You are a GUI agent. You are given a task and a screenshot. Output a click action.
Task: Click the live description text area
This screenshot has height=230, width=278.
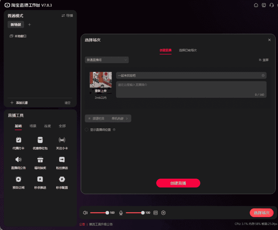[191, 89]
